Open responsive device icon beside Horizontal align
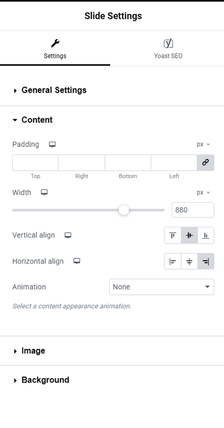The width and height of the screenshot is (224, 428). click(x=77, y=261)
